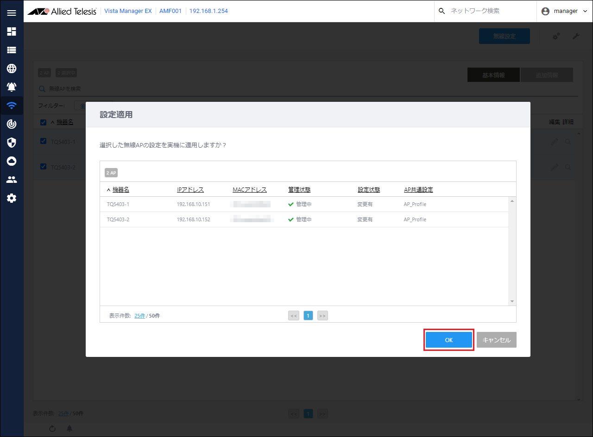
Task: Open the user management sidebar icon
Action: (x=12, y=180)
